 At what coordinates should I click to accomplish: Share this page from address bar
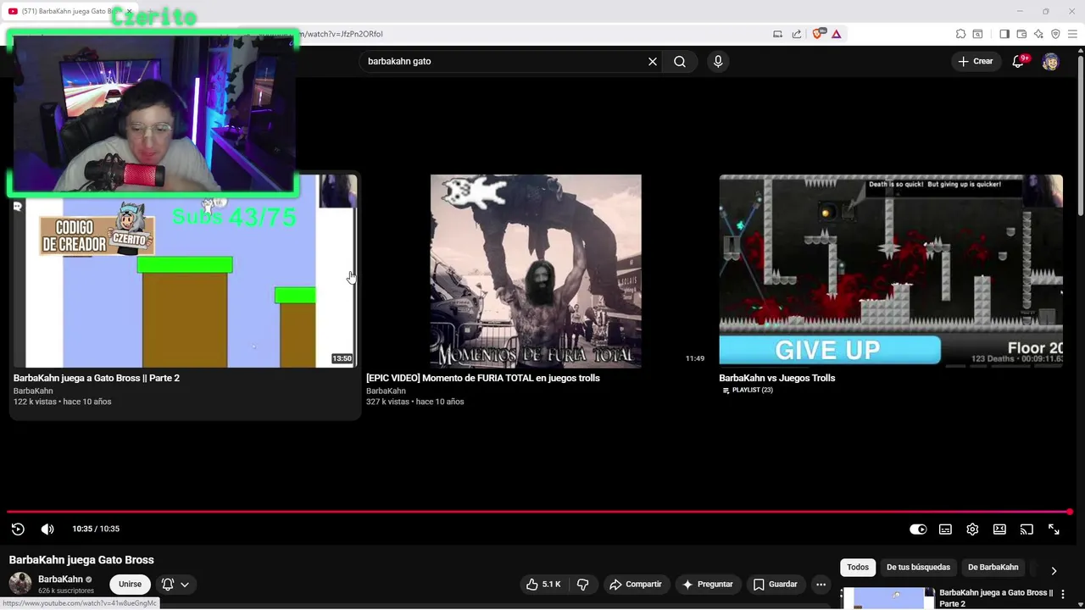tap(797, 34)
